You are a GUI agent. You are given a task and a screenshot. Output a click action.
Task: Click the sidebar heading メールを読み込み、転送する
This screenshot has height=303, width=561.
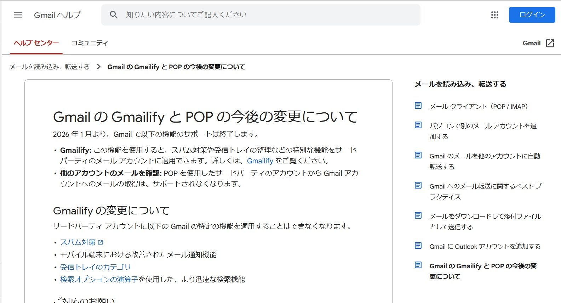tap(460, 84)
